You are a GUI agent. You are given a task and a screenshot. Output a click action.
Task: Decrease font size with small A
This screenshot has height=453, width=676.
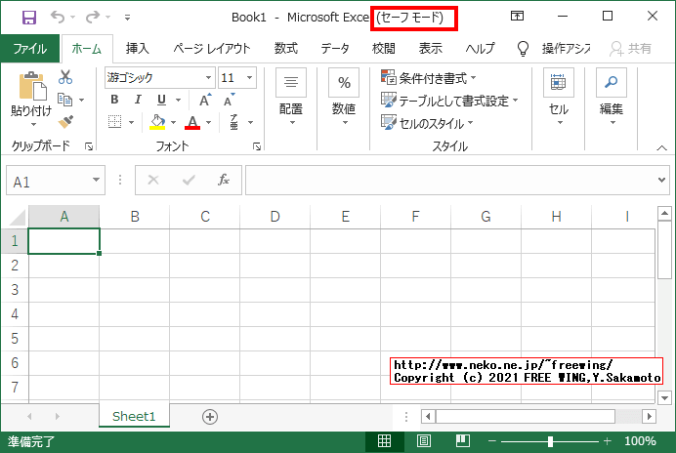pos(229,100)
